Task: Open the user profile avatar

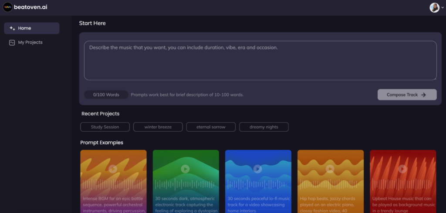Action: pos(434,8)
